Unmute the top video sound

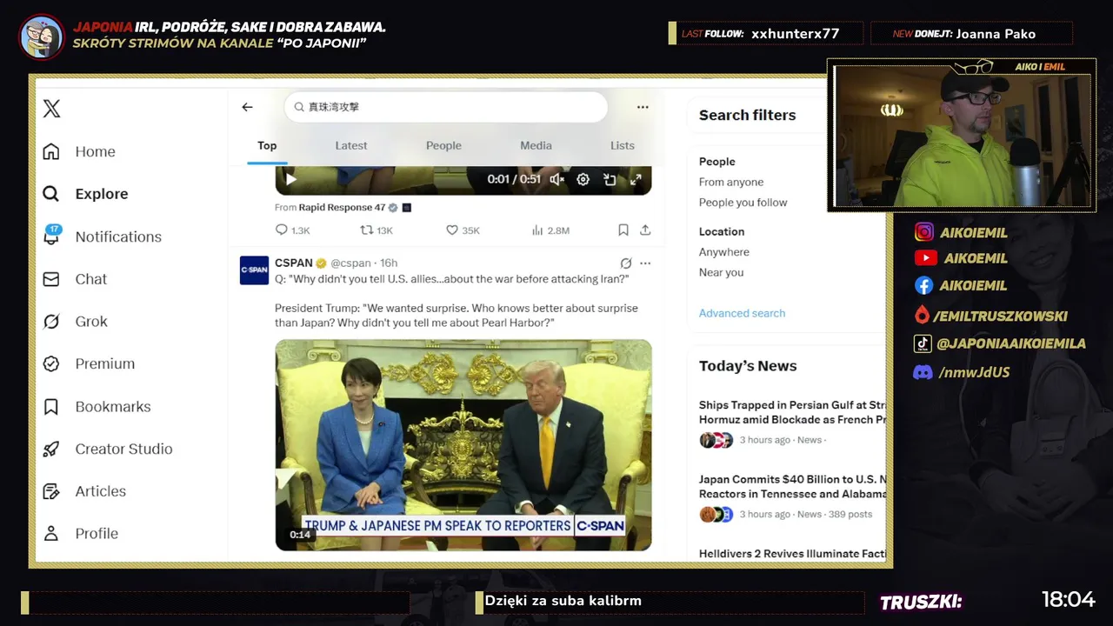point(557,179)
